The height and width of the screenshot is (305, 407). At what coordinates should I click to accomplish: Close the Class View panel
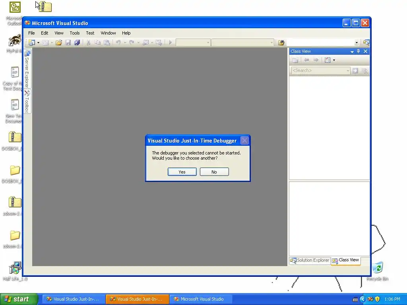click(x=366, y=51)
